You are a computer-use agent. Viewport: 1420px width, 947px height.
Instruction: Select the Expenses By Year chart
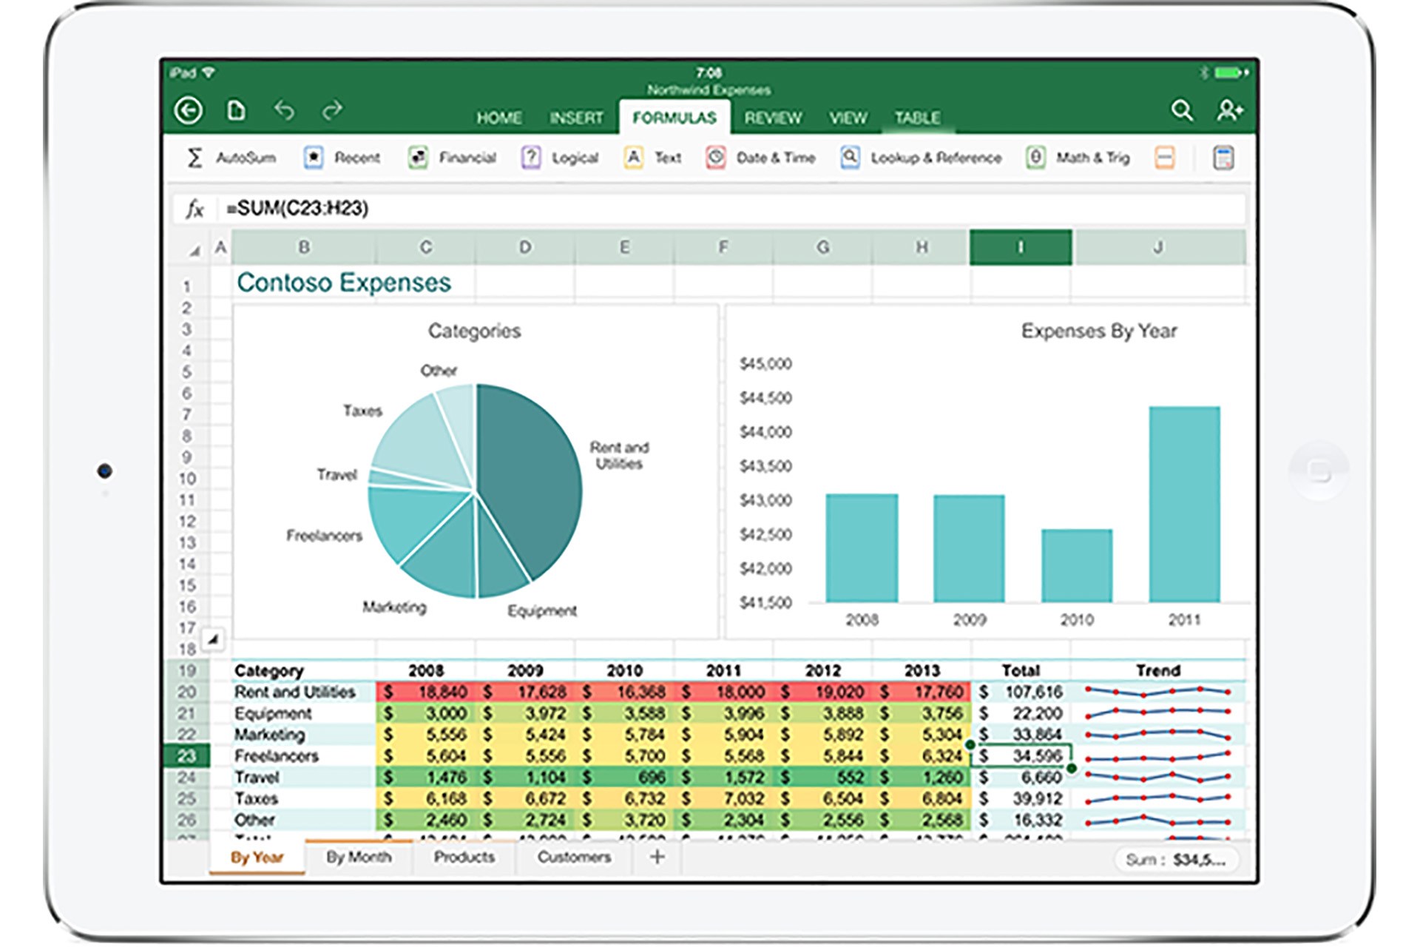tap(988, 471)
